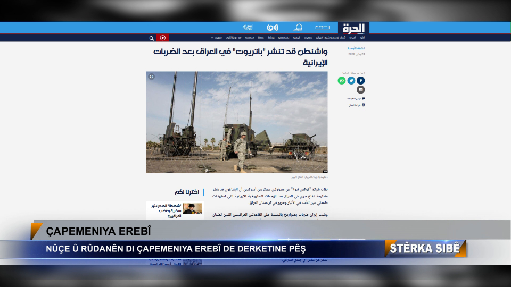Click the article date 23 يناير 2020
511x287 pixels.
[x=357, y=54]
